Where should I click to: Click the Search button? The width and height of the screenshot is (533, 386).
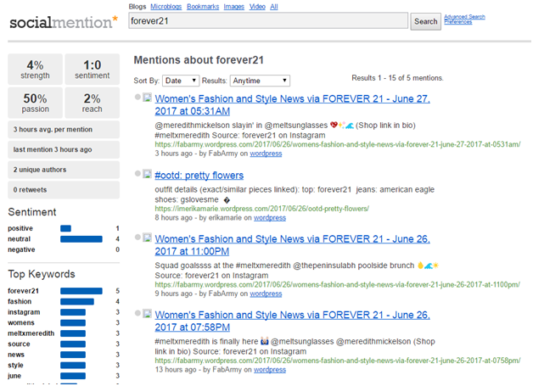425,21
